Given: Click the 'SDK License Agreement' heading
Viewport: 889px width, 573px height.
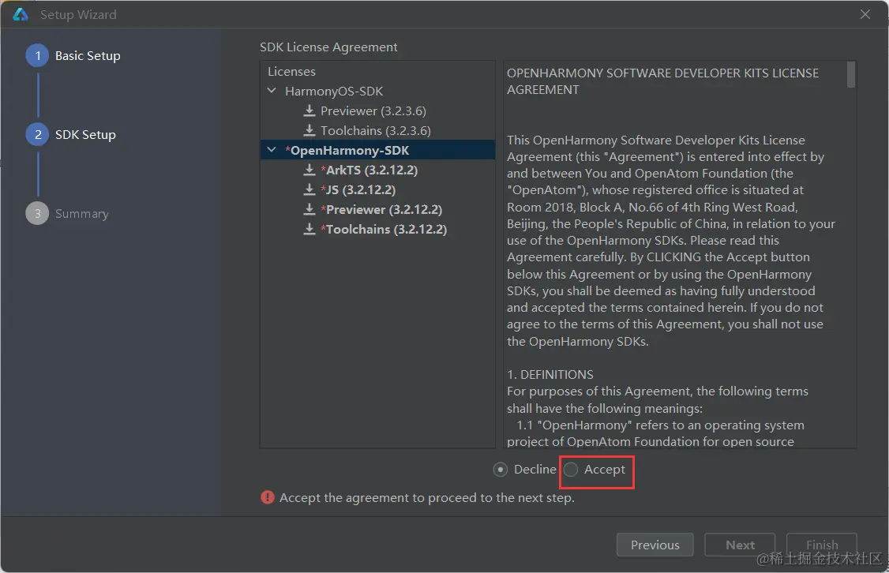Looking at the screenshot, I should coord(328,47).
